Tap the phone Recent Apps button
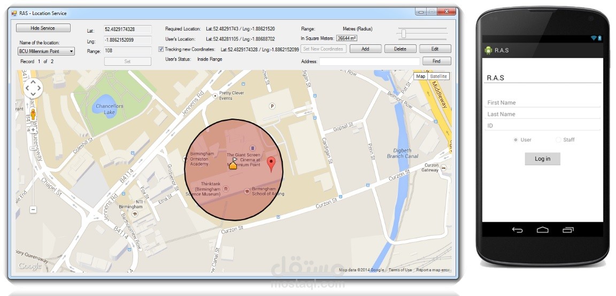This screenshot has height=296, width=616. pos(568,230)
